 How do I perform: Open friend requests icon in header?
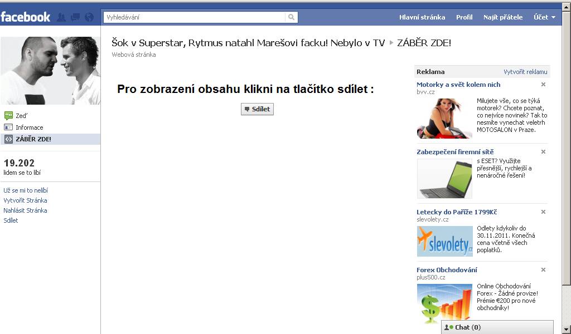tap(61, 17)
